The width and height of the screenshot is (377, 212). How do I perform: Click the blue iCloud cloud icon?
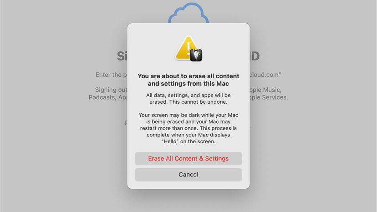click(x=188, y=13)
